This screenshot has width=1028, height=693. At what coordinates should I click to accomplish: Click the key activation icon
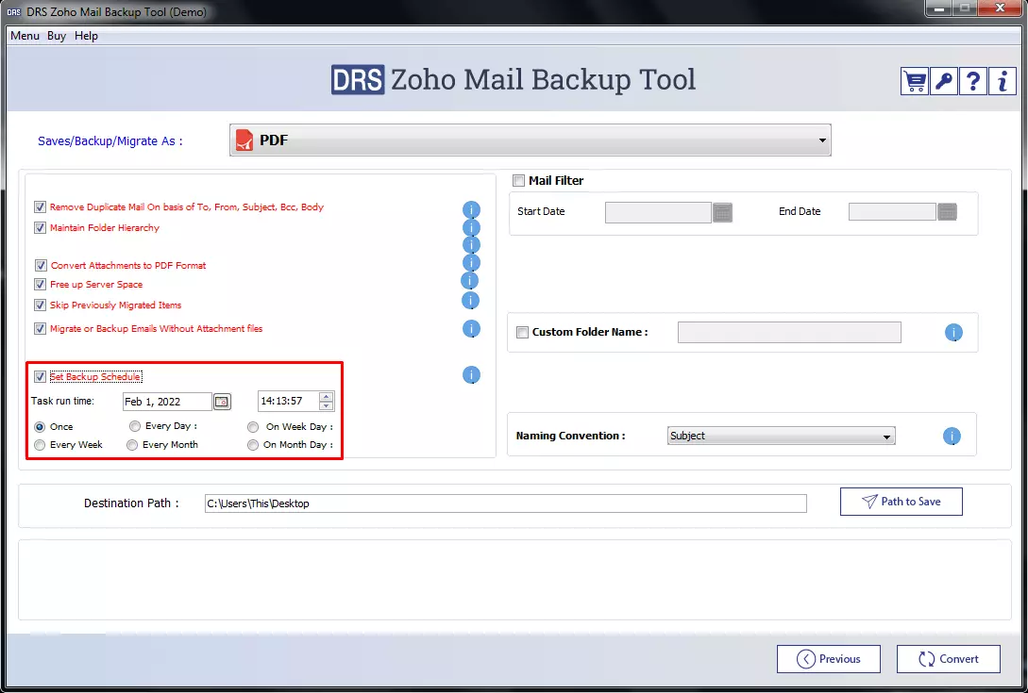tap(943, 81)
